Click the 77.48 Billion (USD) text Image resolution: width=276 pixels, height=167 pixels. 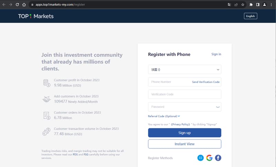tap(68, 134)
